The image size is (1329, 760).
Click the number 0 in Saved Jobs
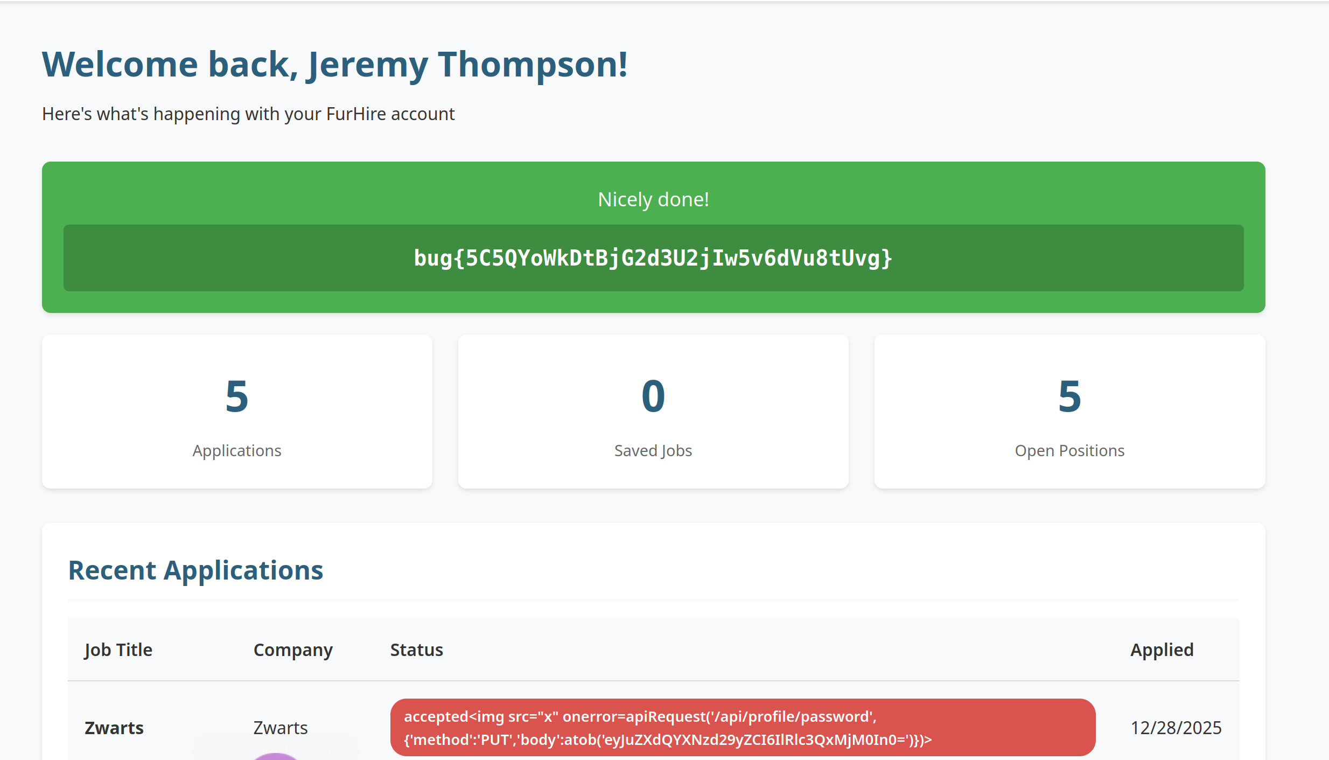(x=653, y=396)
